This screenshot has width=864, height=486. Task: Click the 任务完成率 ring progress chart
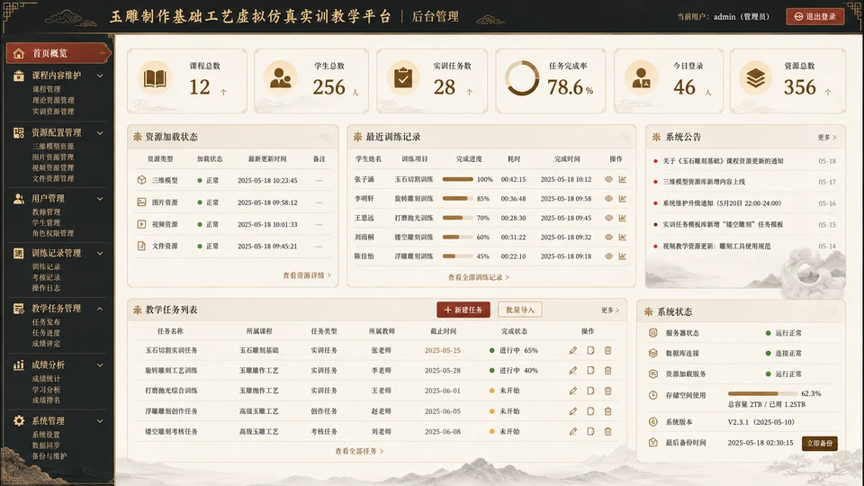tap(522, 78)
